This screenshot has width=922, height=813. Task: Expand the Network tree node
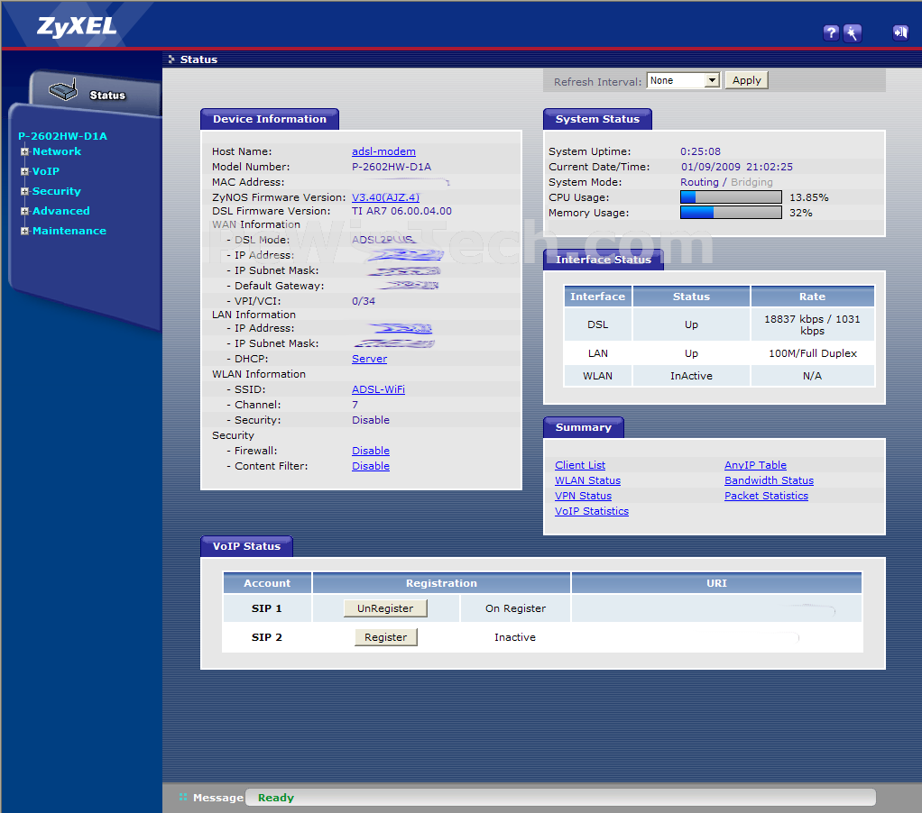coord(24,151)
